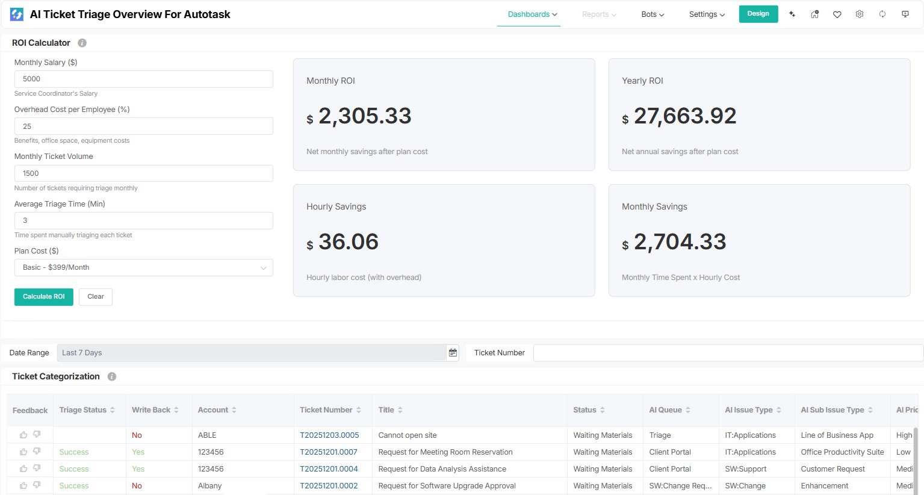
Task: Open presentation mode via the monitor icon
Action: [x=905, y=13]
